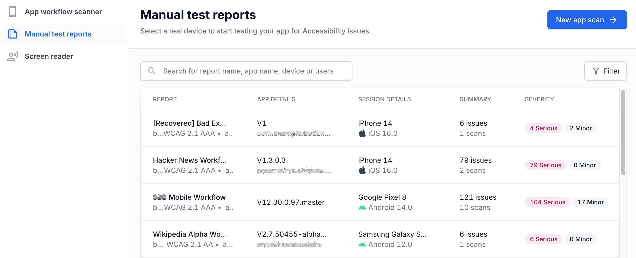The height and width of the screenshot is (258, 636).
Task: Click Android icon beside Android 14.0
Action: pyautogui.click(x=362, y=208)
